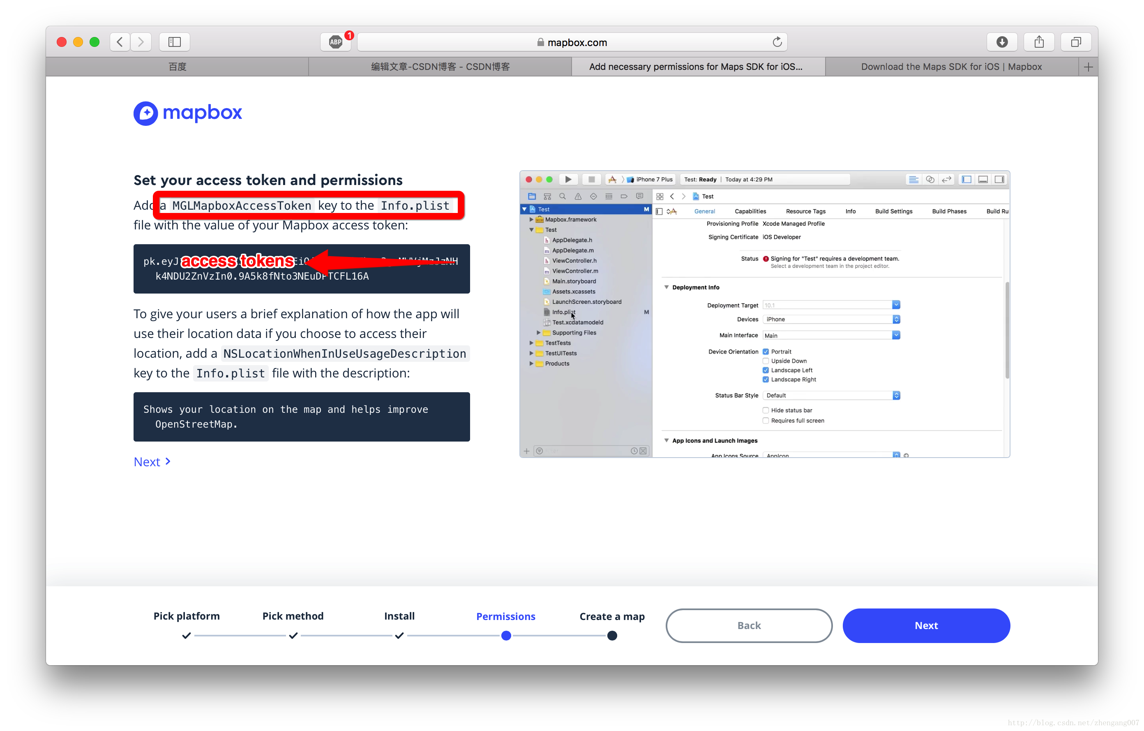Toggle Xcode's left navigator pane icon
This screenshot has height=731, width=1144.
[966, 179]
